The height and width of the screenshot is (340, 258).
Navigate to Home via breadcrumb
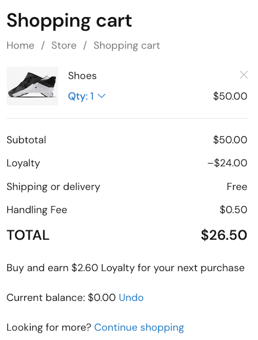click(20, 45)
